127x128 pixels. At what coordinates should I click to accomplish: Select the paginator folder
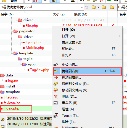click(x=24, y=31)
